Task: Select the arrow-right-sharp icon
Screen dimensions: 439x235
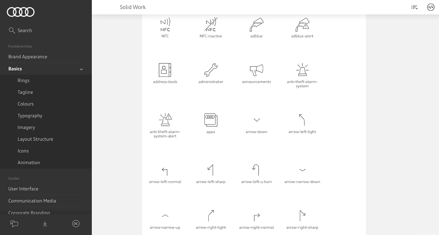Action: point(302,215)
